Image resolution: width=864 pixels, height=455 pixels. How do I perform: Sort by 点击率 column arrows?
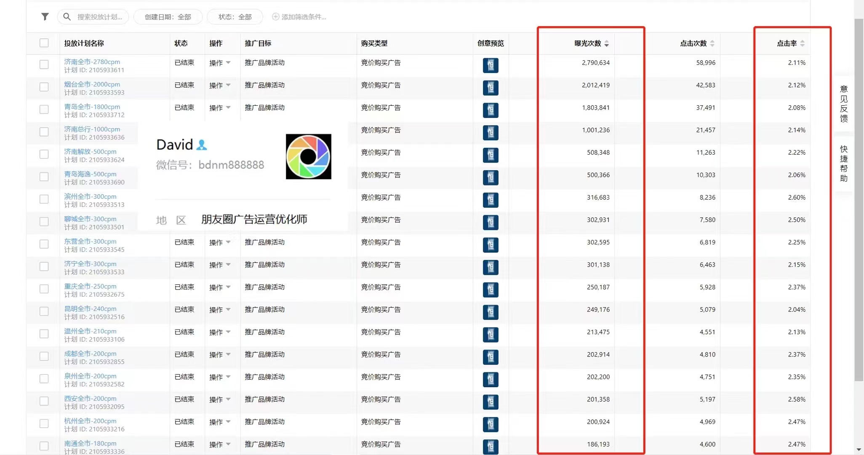tap(802, 43)
